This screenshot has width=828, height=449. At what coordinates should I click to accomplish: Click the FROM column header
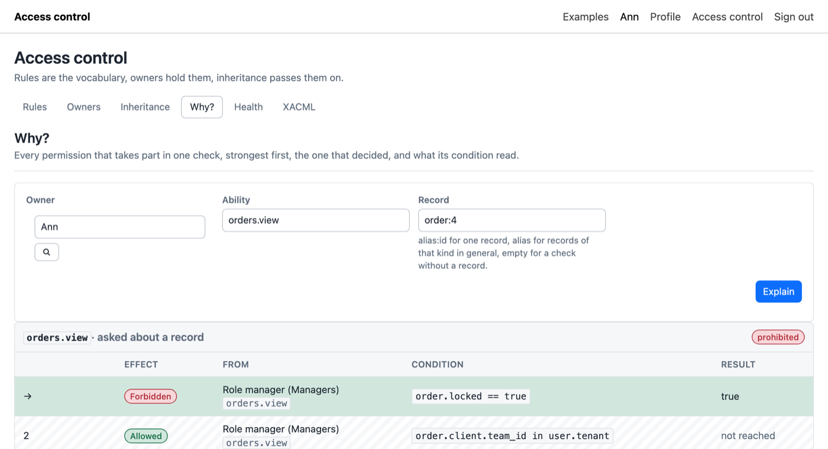pos(235,364)
